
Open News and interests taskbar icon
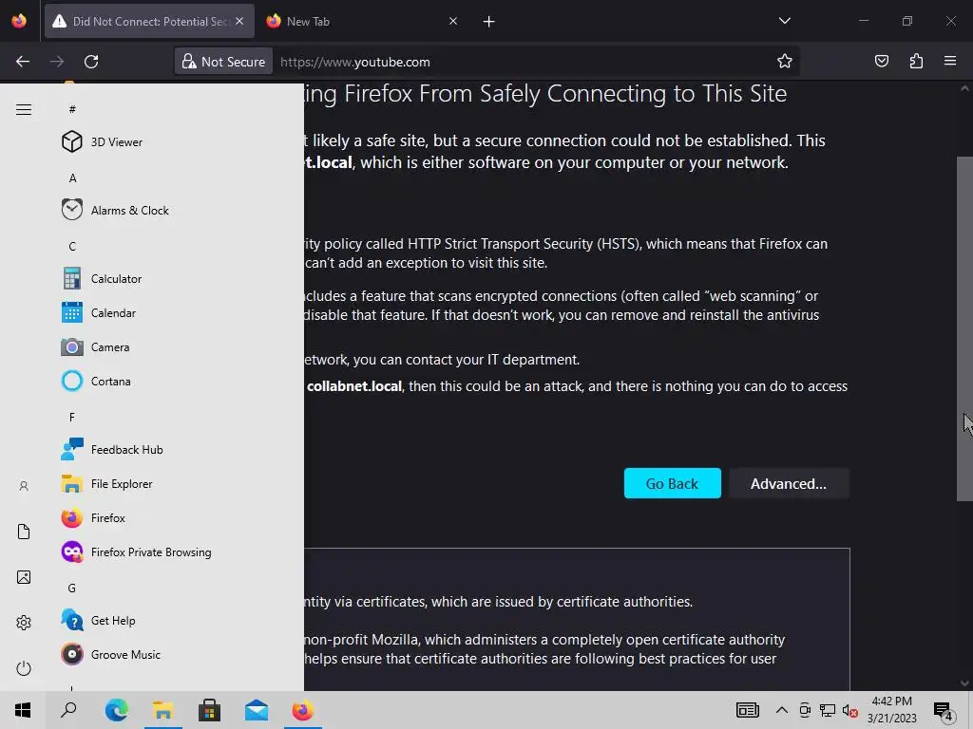point(747,710)
